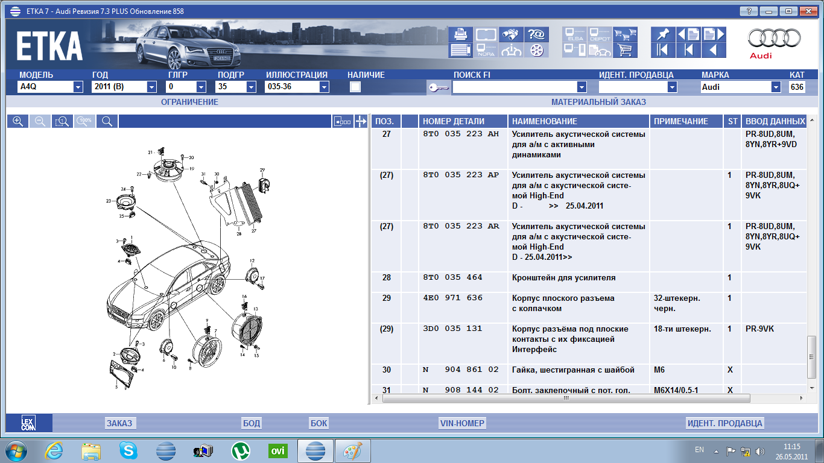Open Internet Explorer from the taskbar
This screenshot has width=824, height=463.
[x=54, y=451]
